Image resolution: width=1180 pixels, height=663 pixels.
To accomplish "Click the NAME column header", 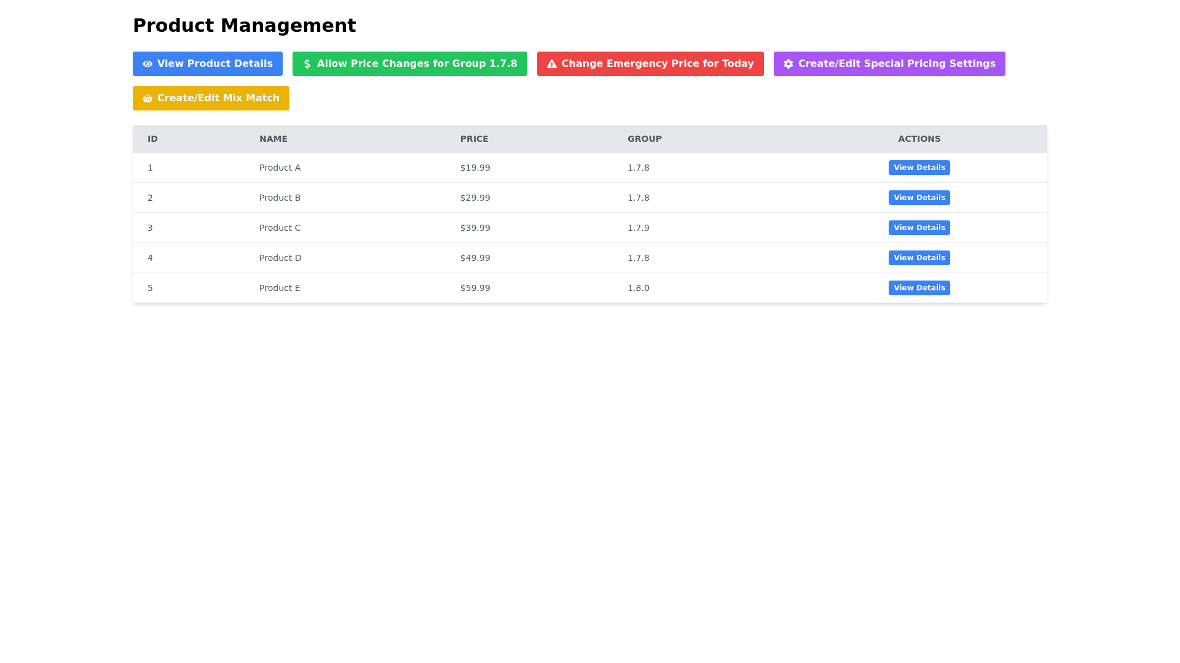I will click(273, 139).
